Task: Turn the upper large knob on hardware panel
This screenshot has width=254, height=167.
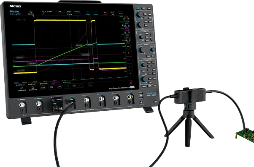Action: point(139,15)
